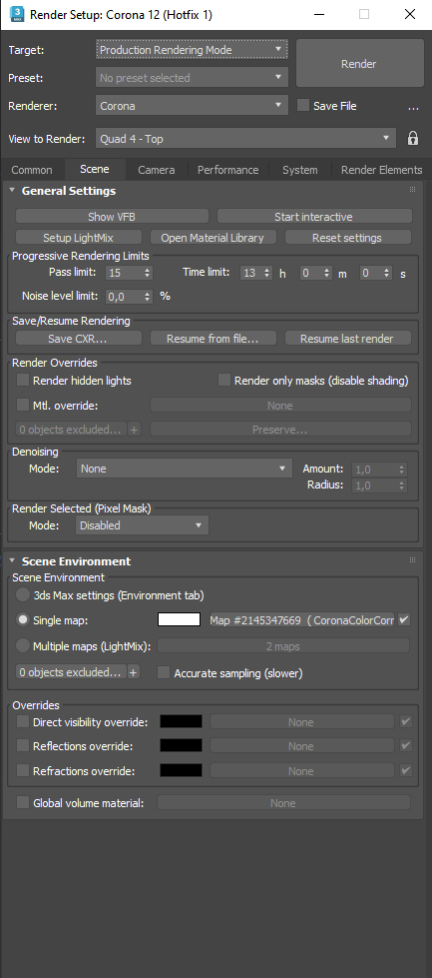
Task: Open the Renderer dropdown showing Corona
Action: 192,106
